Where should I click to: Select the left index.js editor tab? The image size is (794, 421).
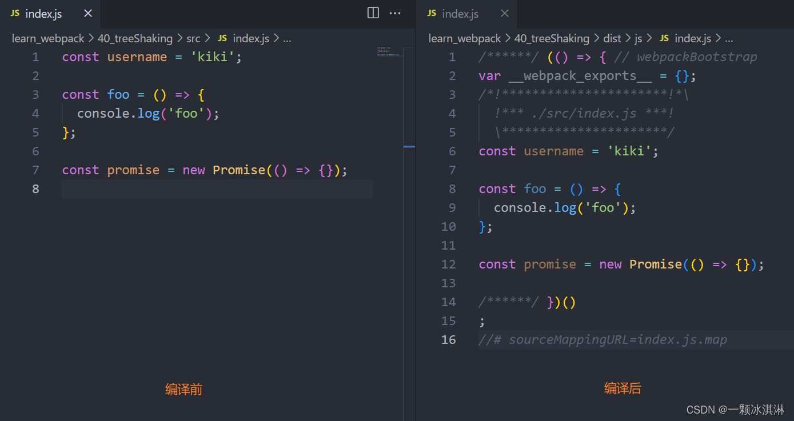coord(50,14)
